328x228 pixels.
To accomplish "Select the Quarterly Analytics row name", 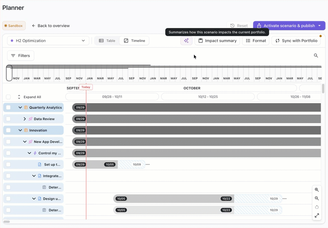I will pyautogui.click(x=46, y=107).
